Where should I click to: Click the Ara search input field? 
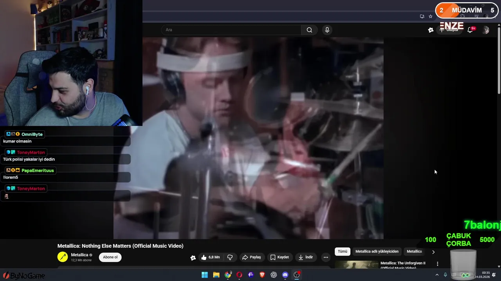click(231, 30)
